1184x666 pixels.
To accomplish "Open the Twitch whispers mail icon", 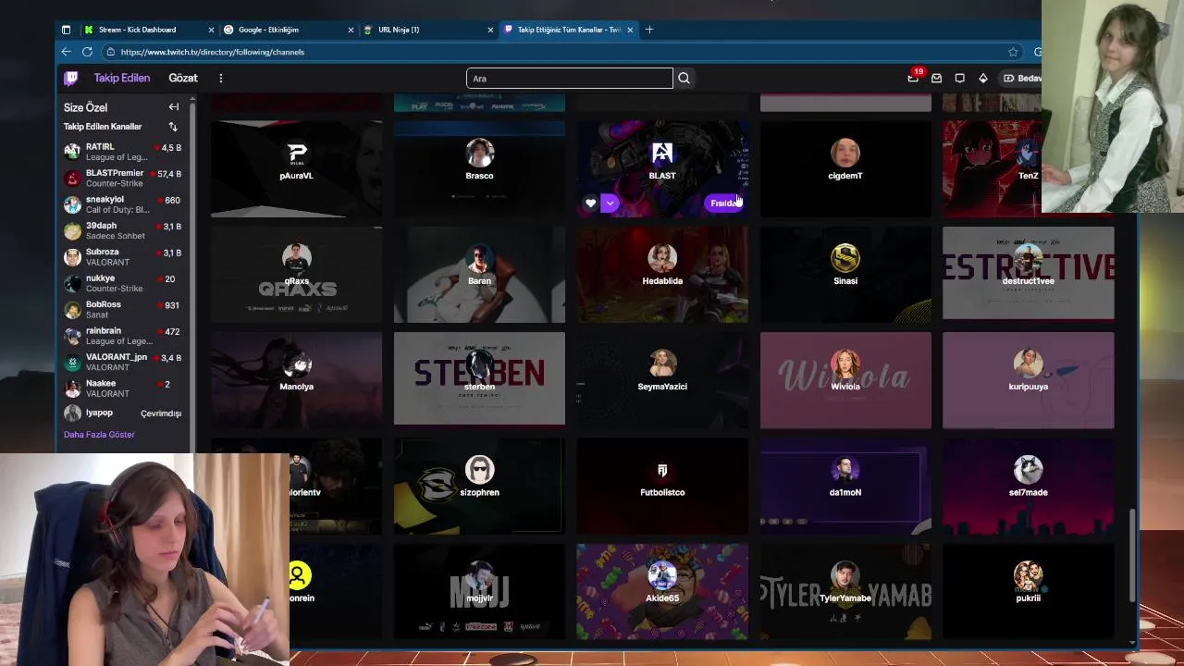I will [936, 79].
